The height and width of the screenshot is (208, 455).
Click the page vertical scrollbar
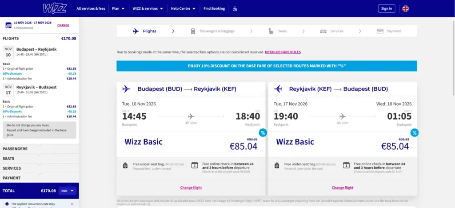(x=453, y=58)
